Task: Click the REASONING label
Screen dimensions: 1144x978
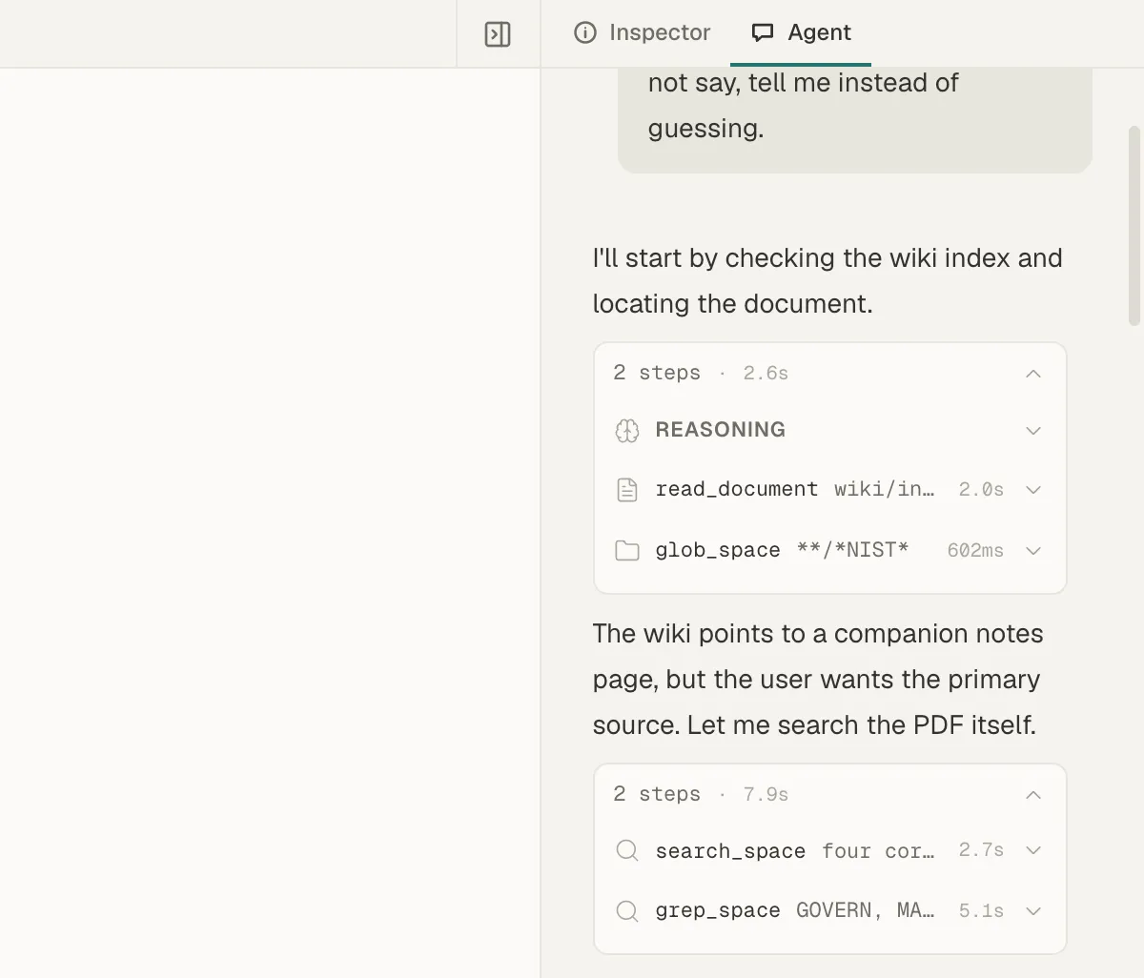Action: click(721, 430)
